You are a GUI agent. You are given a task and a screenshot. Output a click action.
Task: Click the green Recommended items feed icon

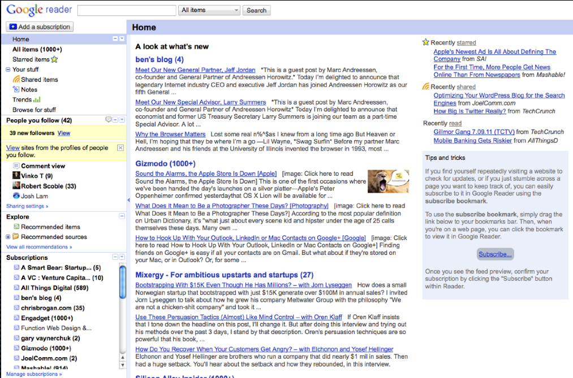[x=16, y=227]
